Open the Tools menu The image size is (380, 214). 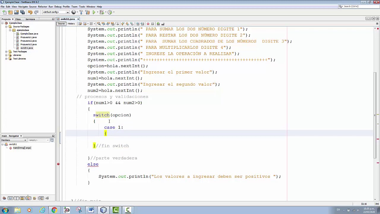(82, 7)
